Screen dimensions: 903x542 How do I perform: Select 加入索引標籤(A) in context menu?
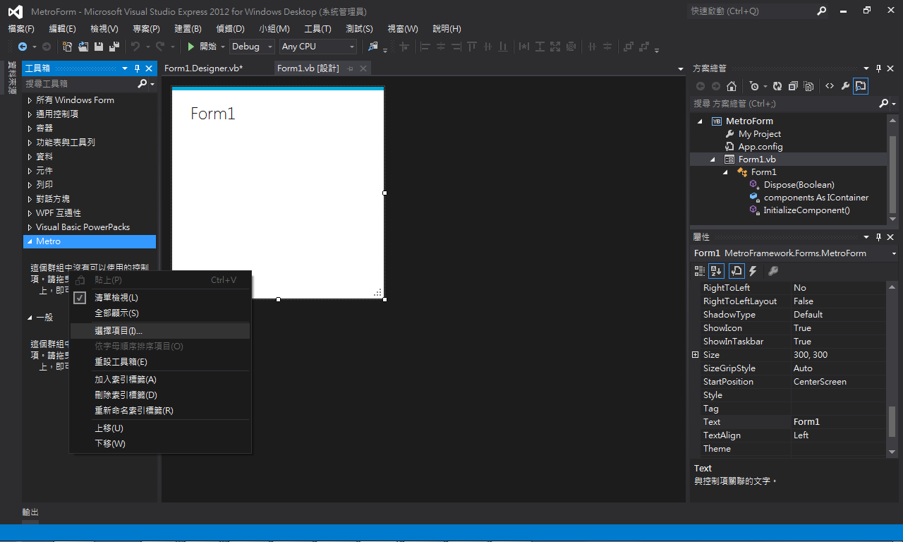160,380
